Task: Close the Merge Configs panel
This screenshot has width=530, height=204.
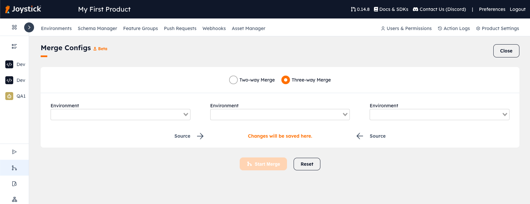Action: coord(506,51)
